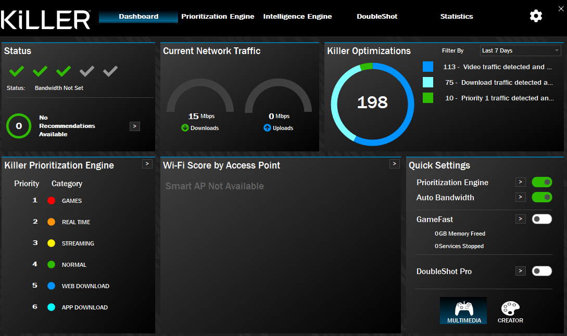567x336 pixels.
Task: Click the APP DOWNLOAD category label
Action: click(x=85, y=307)
